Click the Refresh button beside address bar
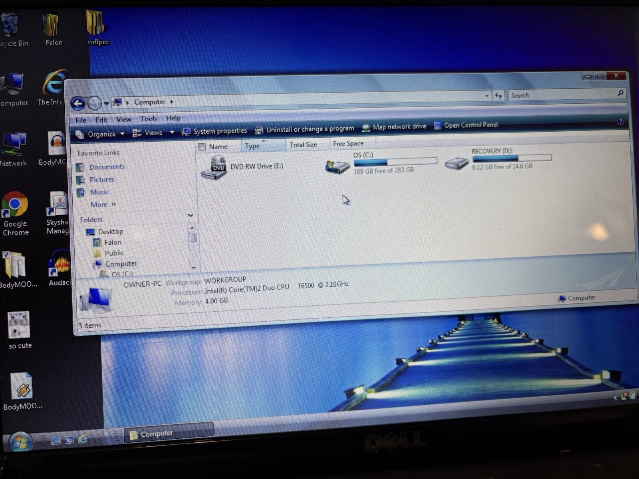The width and height of the screenshot is (639, 479). (498, 96)
